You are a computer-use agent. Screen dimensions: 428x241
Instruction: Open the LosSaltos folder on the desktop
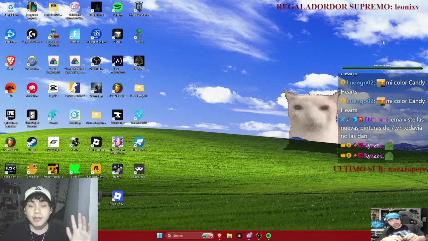pos(53,9)
